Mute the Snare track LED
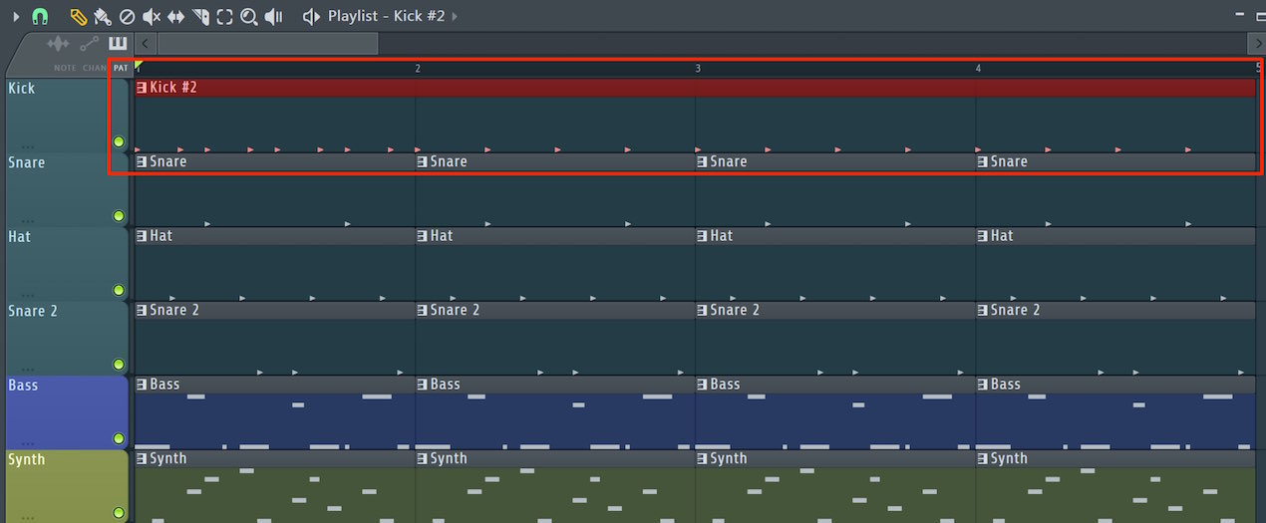This screenshot has width=1266, height=523. pyautogui.click(x=119, y=216)
